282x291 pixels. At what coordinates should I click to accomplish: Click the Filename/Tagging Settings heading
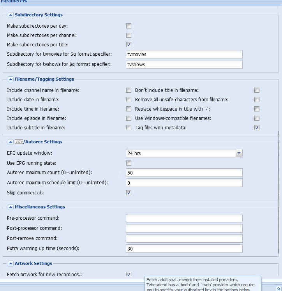tap(44, 79)
